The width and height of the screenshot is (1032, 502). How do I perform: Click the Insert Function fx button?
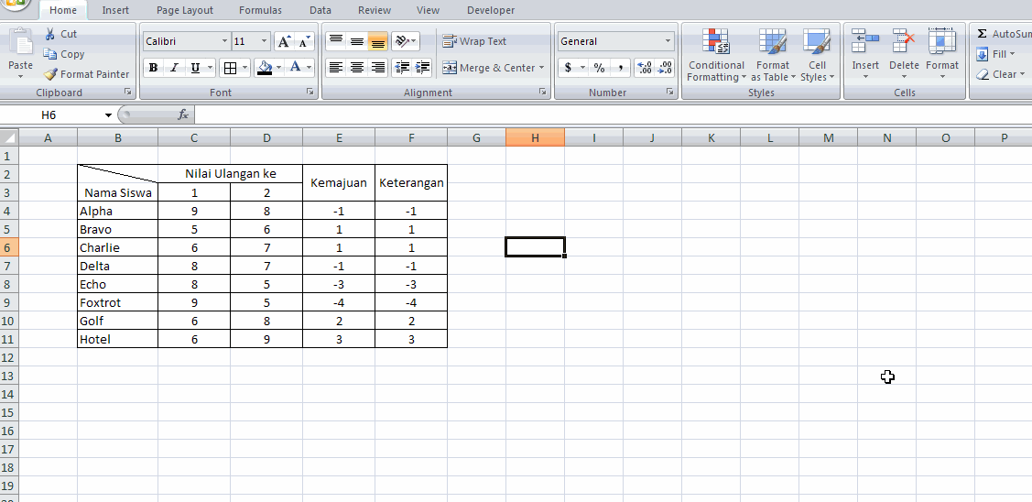tap(183, 115)
